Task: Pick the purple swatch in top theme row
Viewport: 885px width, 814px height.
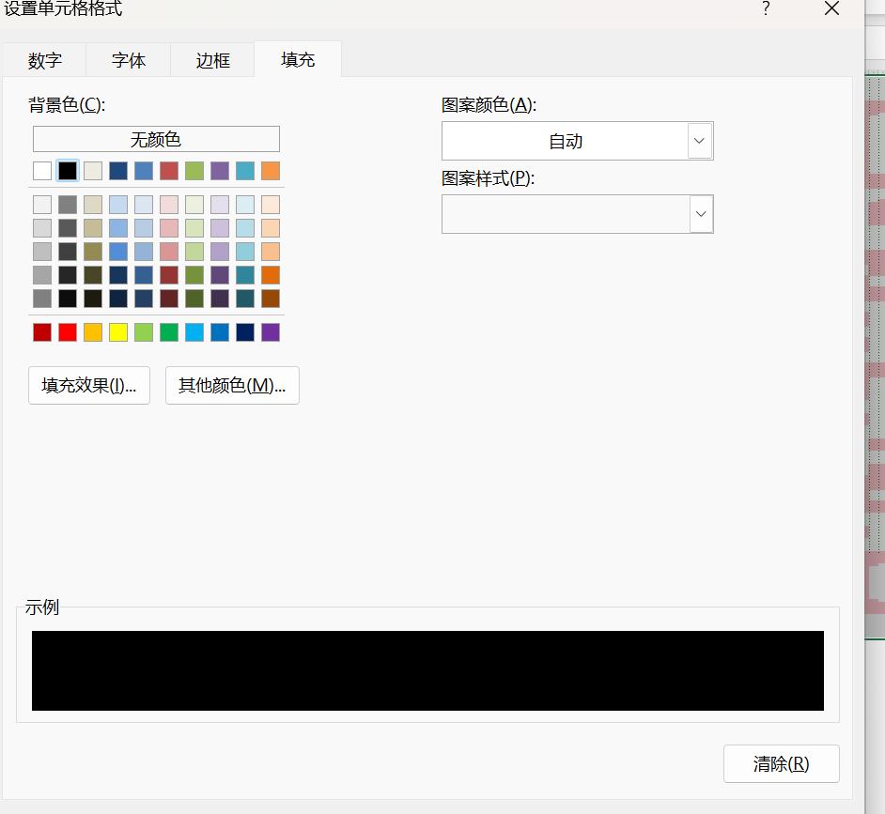Action: point(220,171)
